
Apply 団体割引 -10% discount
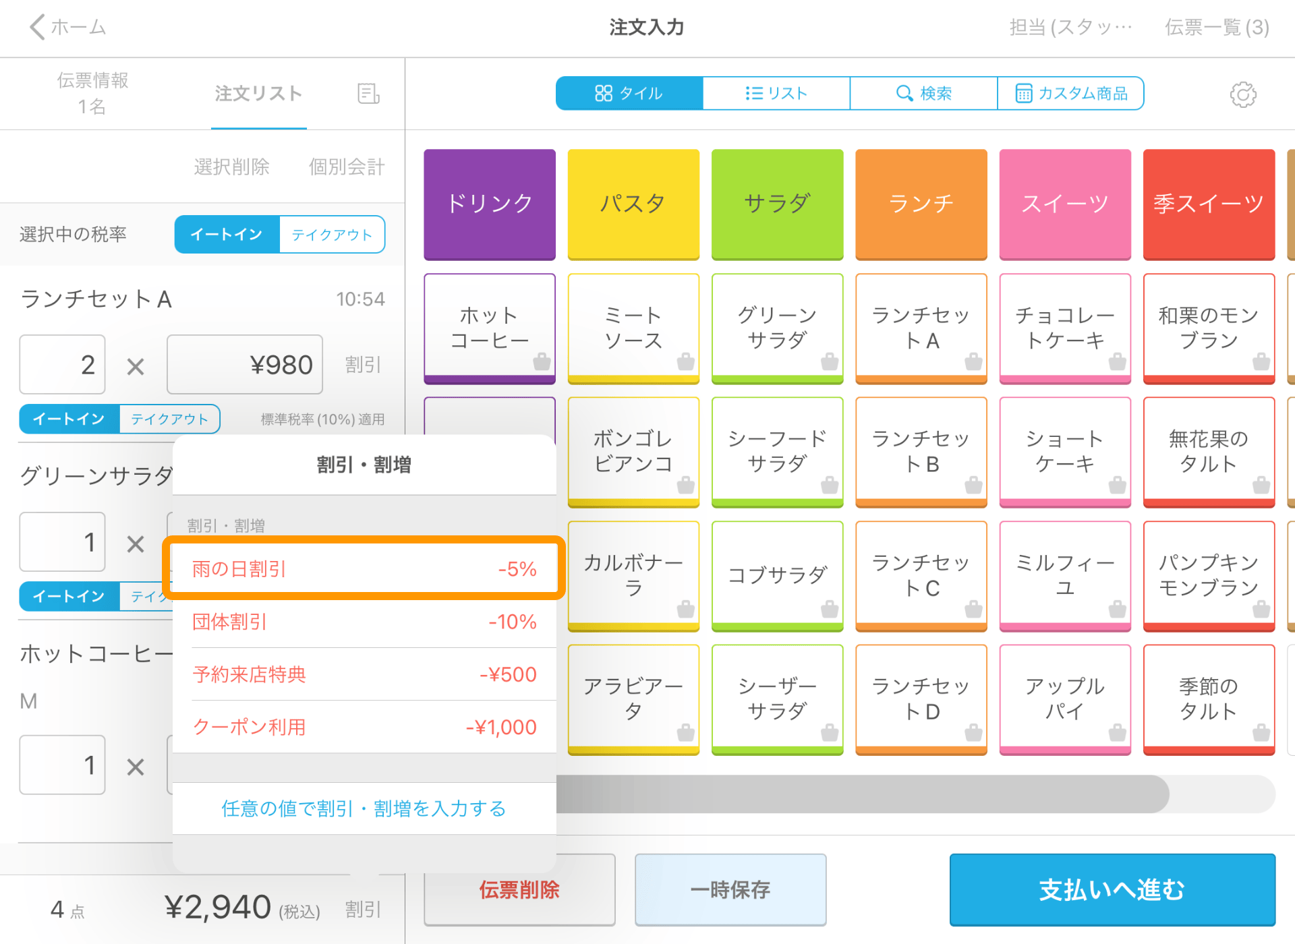(364, 622)
